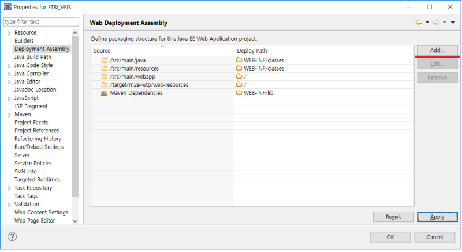Click the Apply button

tap(437, 217)
